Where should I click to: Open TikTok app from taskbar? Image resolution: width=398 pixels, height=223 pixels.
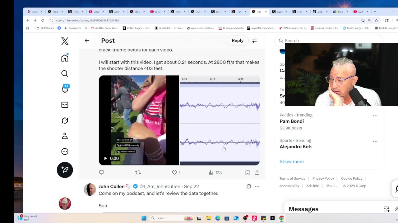(254, 218)
